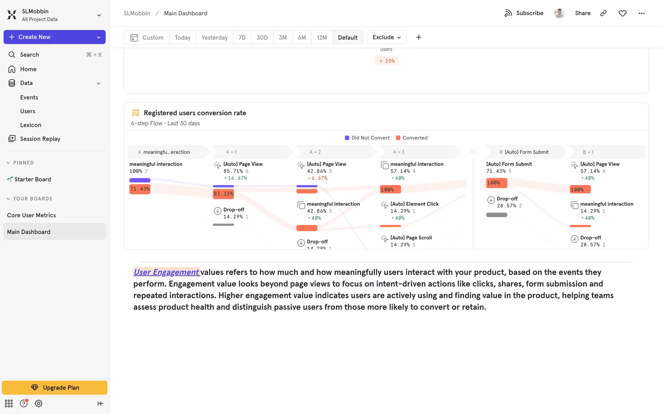Open Session Replay in the sidebar
Image resolution: width=663 pixels, height=414 pixels.
click(40, 139)
